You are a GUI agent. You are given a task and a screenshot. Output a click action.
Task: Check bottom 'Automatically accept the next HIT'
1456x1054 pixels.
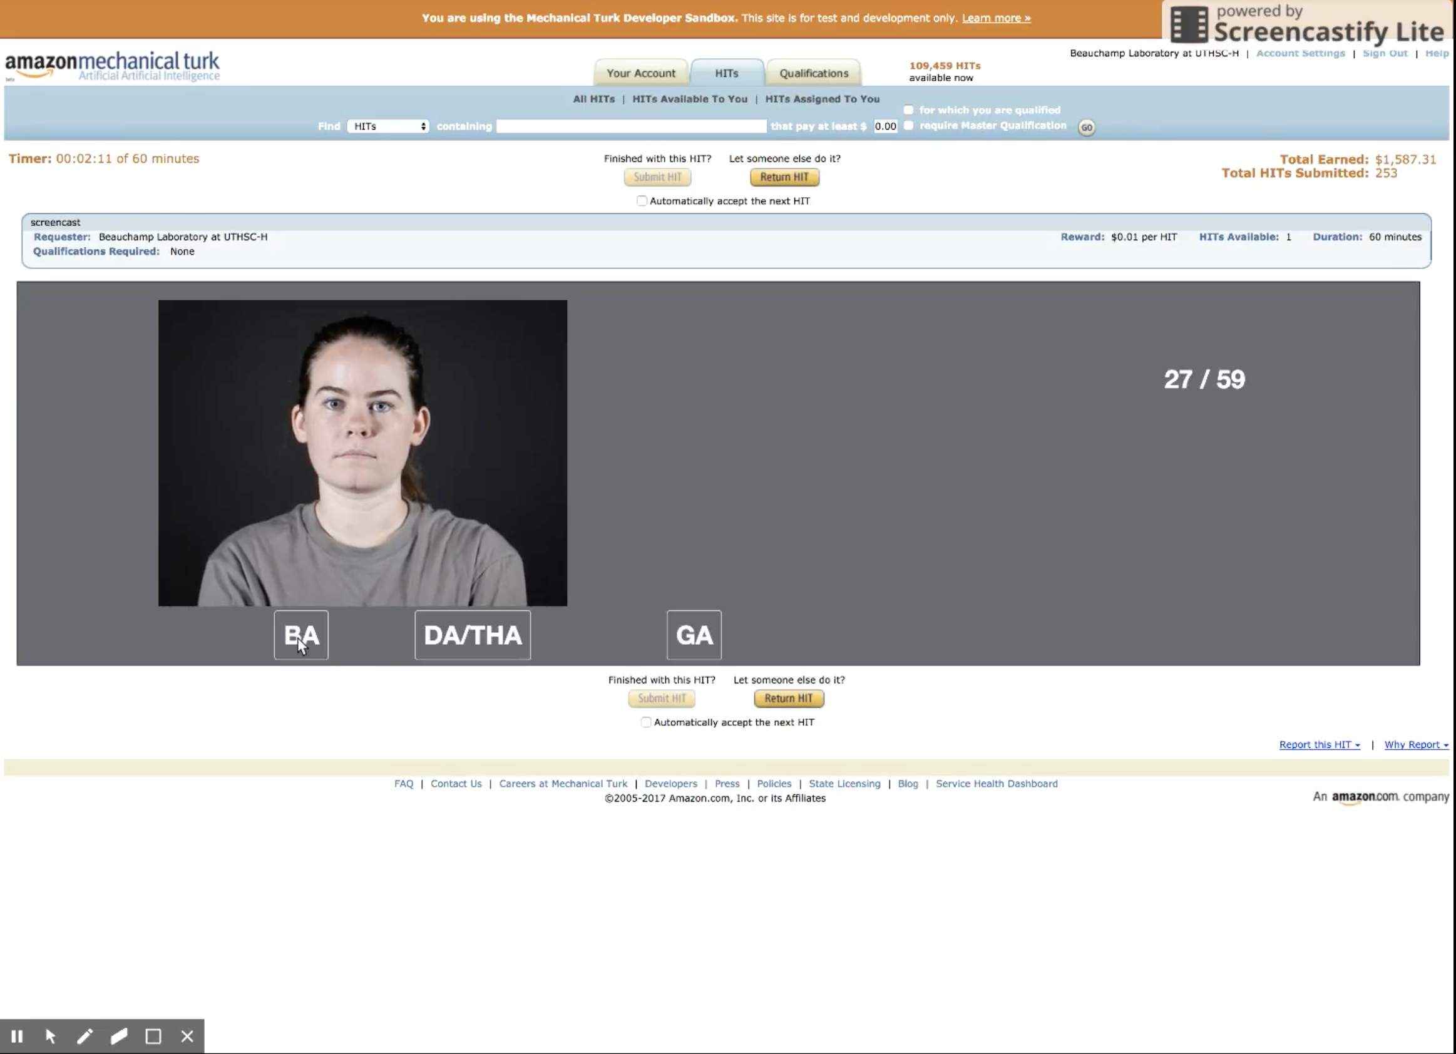[x=646, y=722]
